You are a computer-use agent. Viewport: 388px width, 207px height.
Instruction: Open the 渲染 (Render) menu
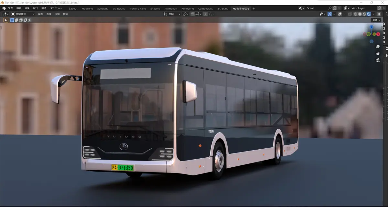(x=27, y=8)
